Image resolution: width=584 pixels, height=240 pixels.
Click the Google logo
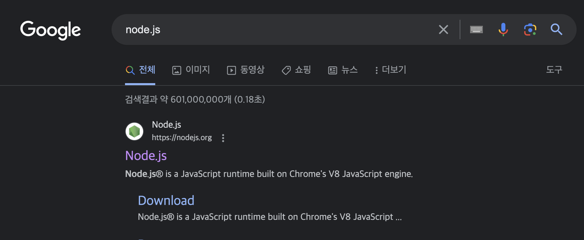tap(50, 30)
